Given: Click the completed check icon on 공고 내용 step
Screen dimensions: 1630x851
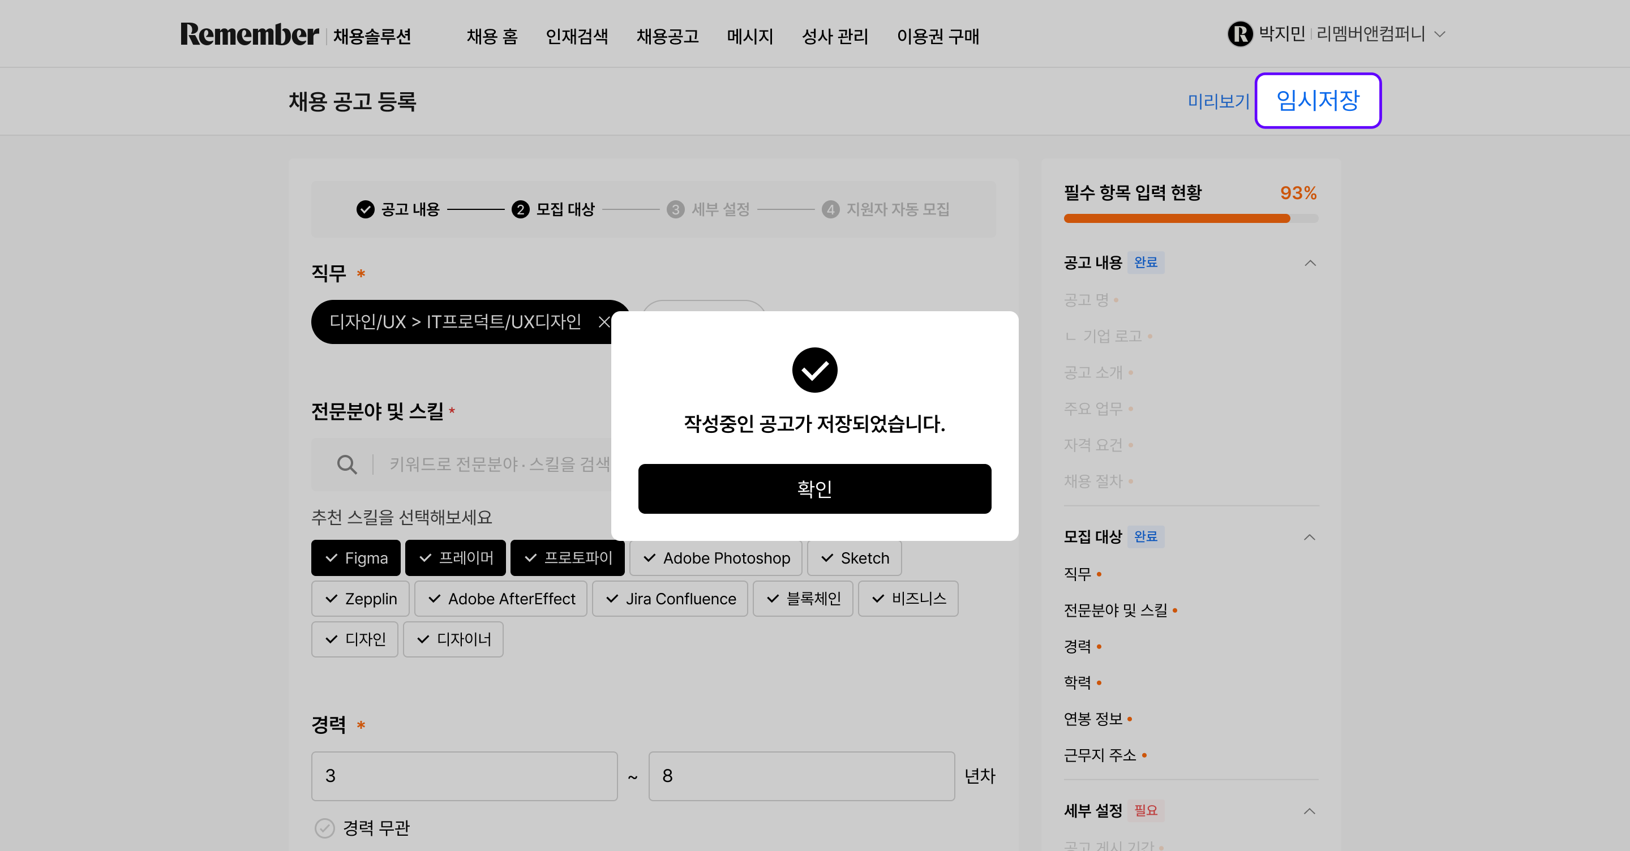Looking at the screenshot, I should click(x=364, y=209).
